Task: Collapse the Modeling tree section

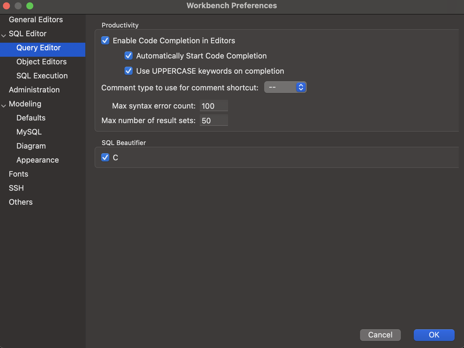Action: tap(4, 106)
